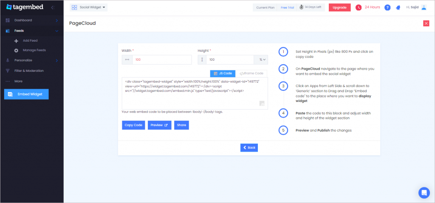Click the stopwatch icon near 14 Days Left

301,8
